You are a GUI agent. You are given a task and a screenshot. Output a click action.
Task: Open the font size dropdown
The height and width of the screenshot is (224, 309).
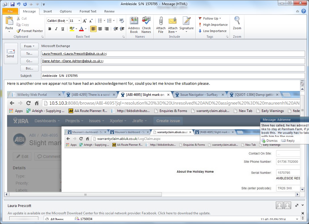[79, 21]
